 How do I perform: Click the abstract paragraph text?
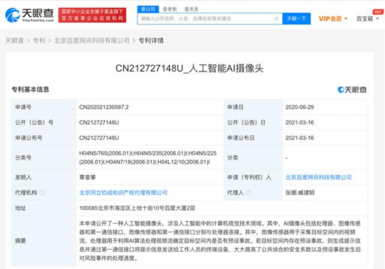pos(220,241)
